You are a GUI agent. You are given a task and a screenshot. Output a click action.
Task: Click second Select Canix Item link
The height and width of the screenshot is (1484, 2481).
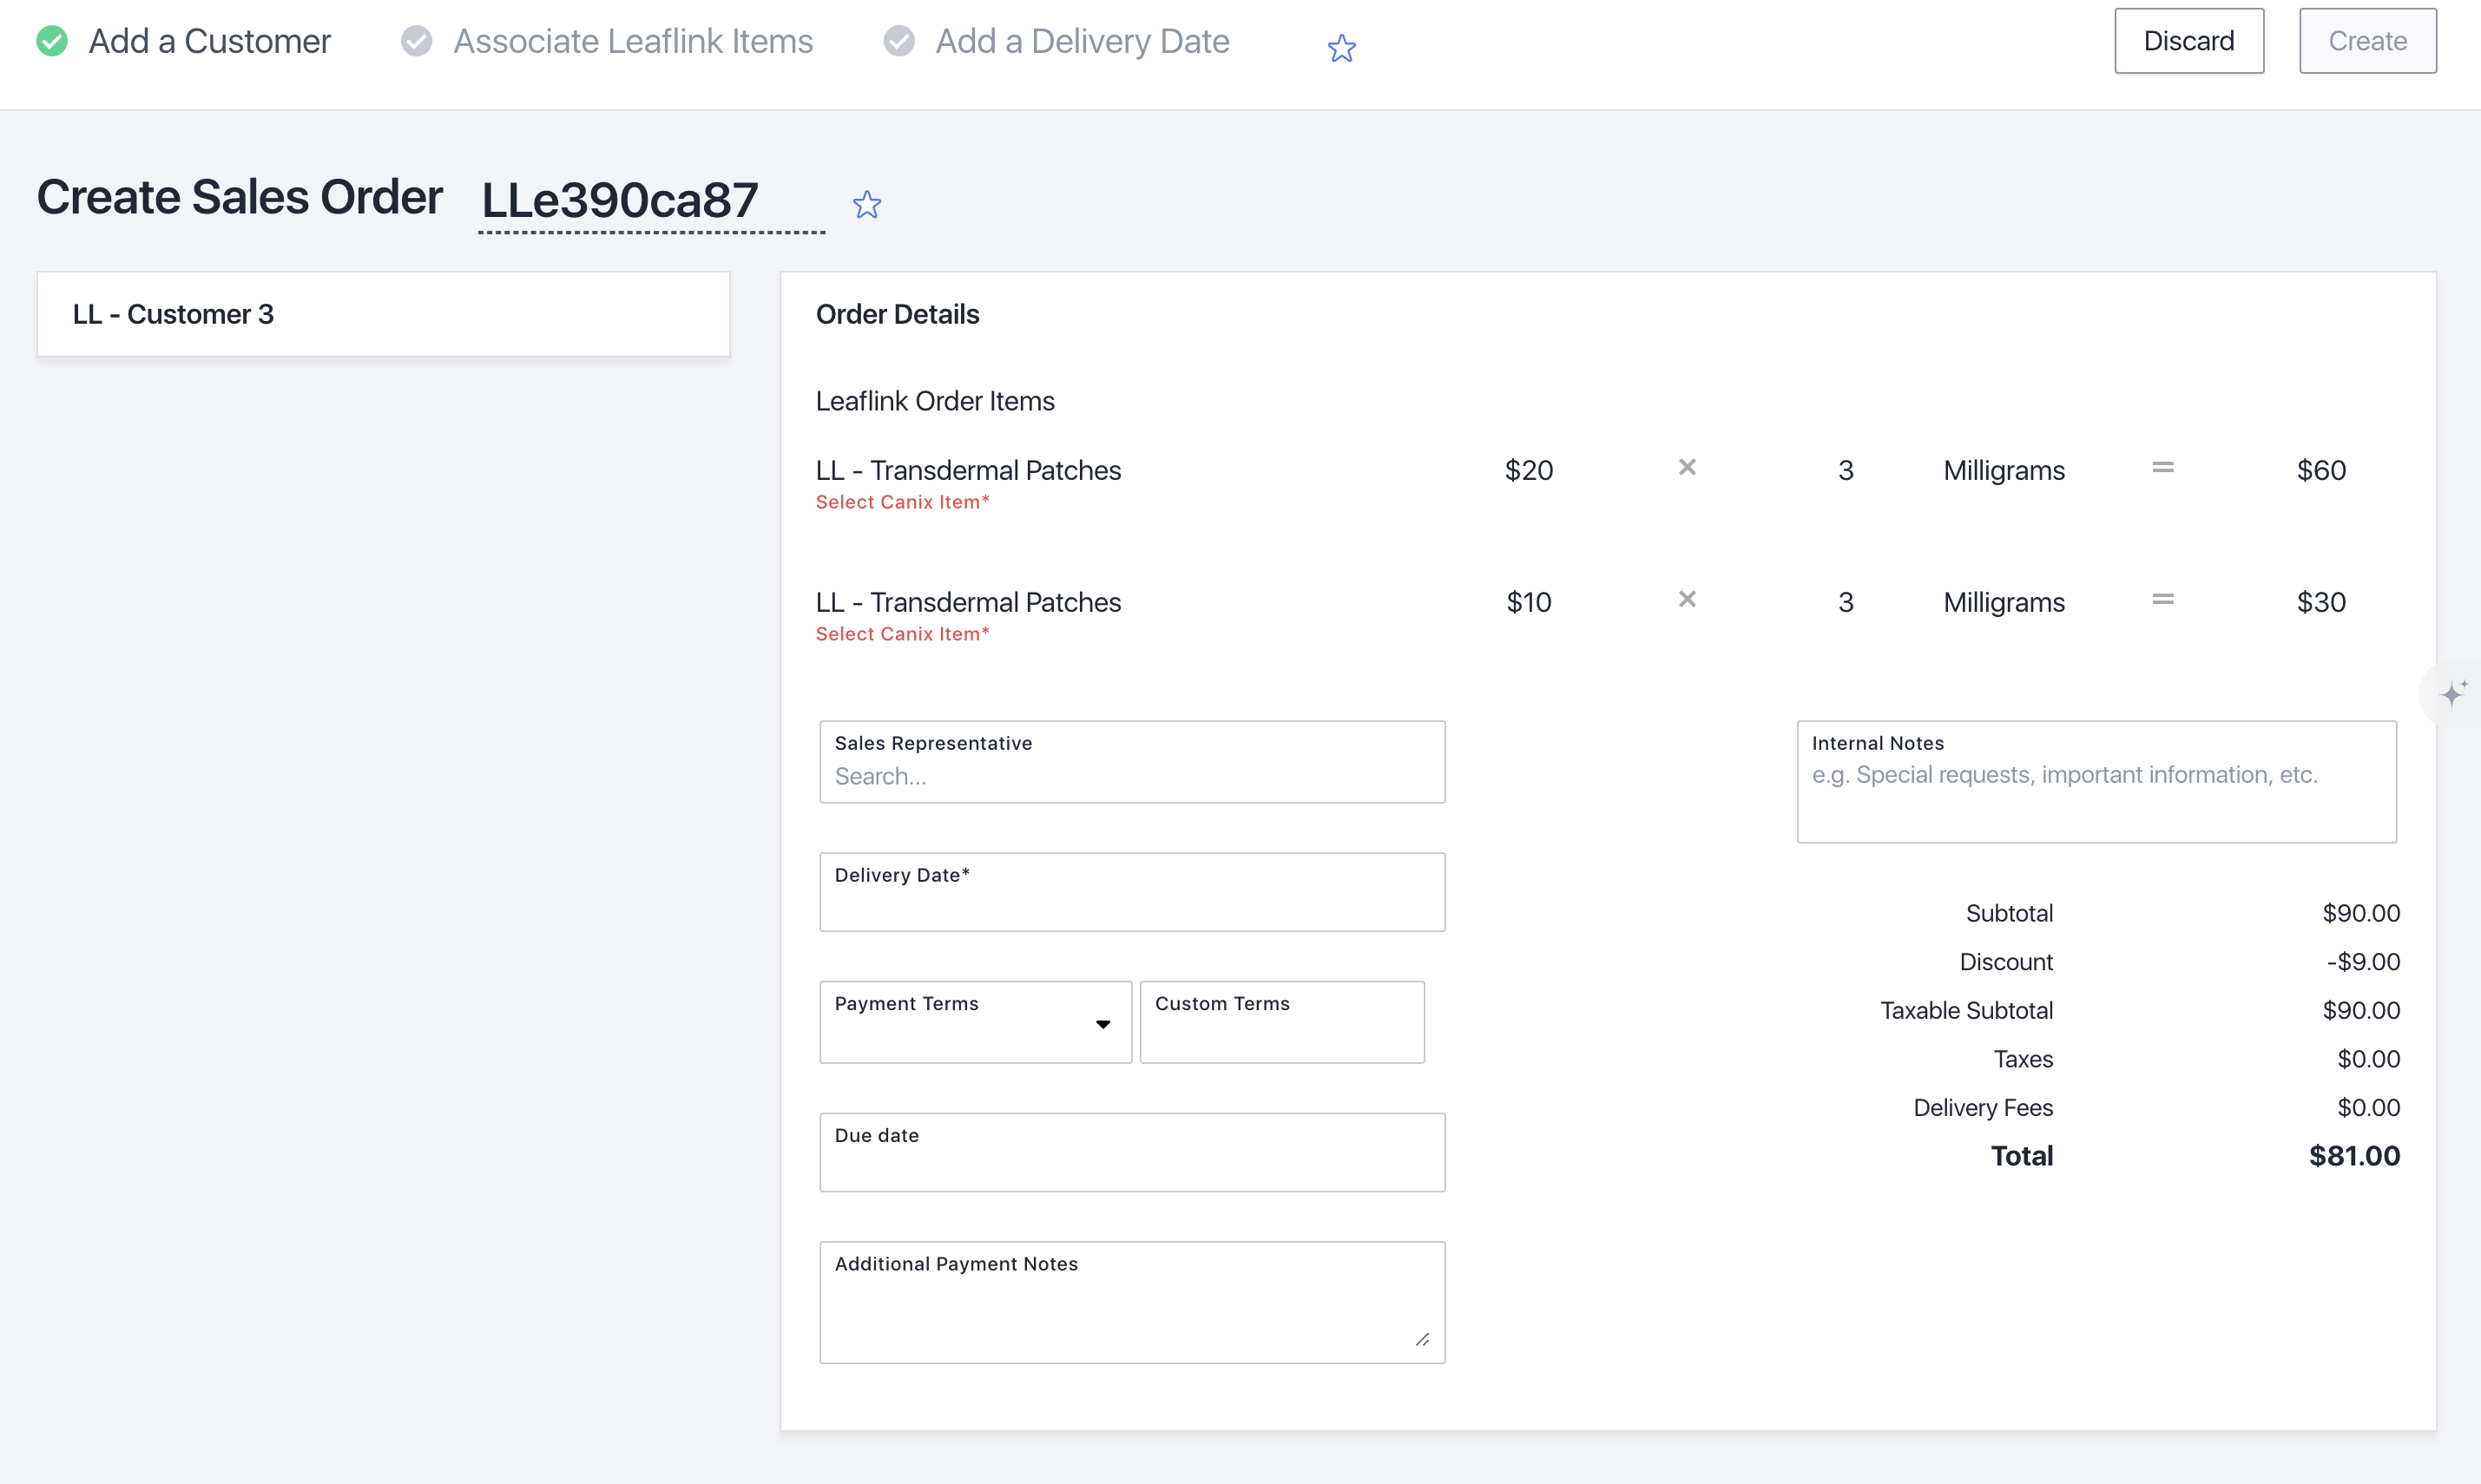pos(902,634)
